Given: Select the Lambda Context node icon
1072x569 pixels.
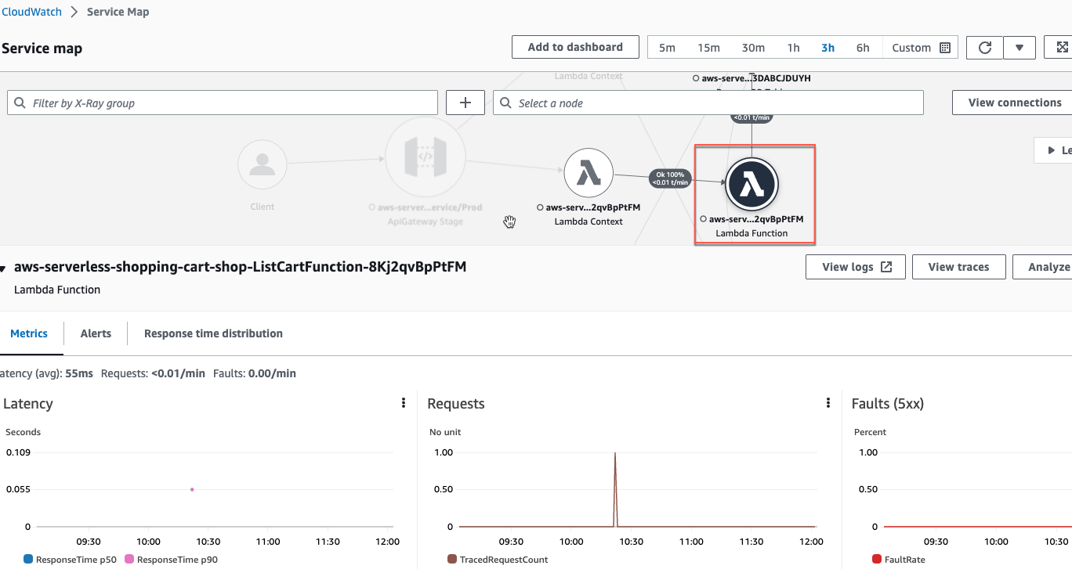Looking at the screenshot, I should (589, 175).
